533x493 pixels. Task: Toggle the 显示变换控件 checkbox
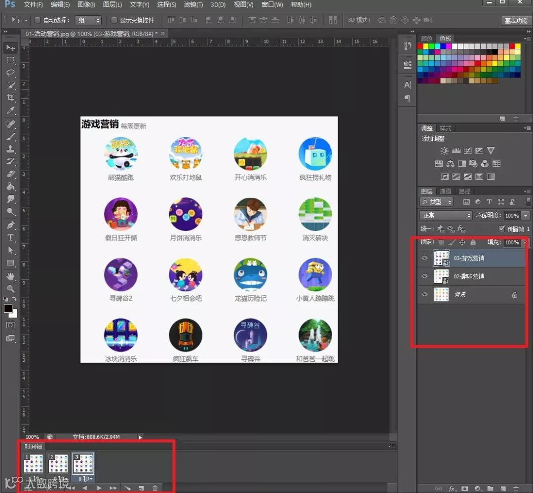coord(114,20)
